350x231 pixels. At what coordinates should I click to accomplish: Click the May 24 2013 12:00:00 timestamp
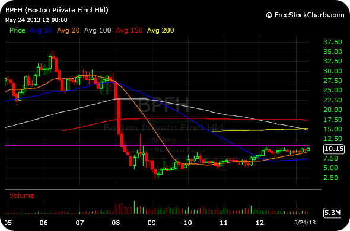tap(36, 20)
